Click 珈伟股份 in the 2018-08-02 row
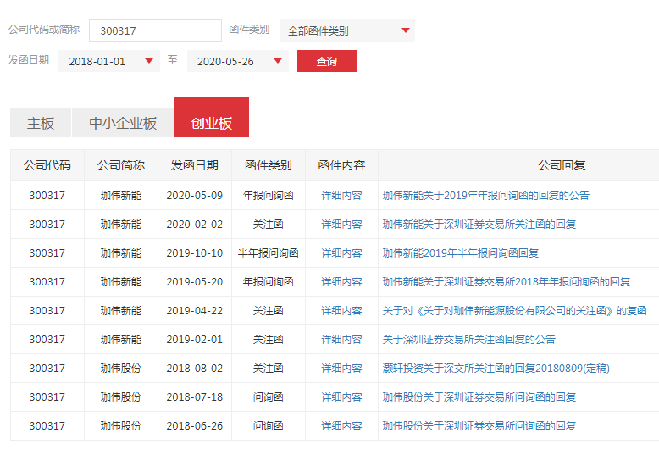 pyautogui.click(x=121, y=369)
